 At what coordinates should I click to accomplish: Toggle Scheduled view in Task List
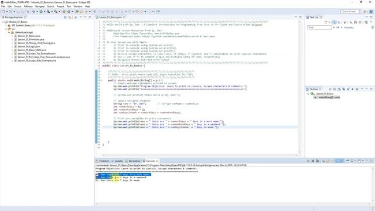tap(339, 22)
